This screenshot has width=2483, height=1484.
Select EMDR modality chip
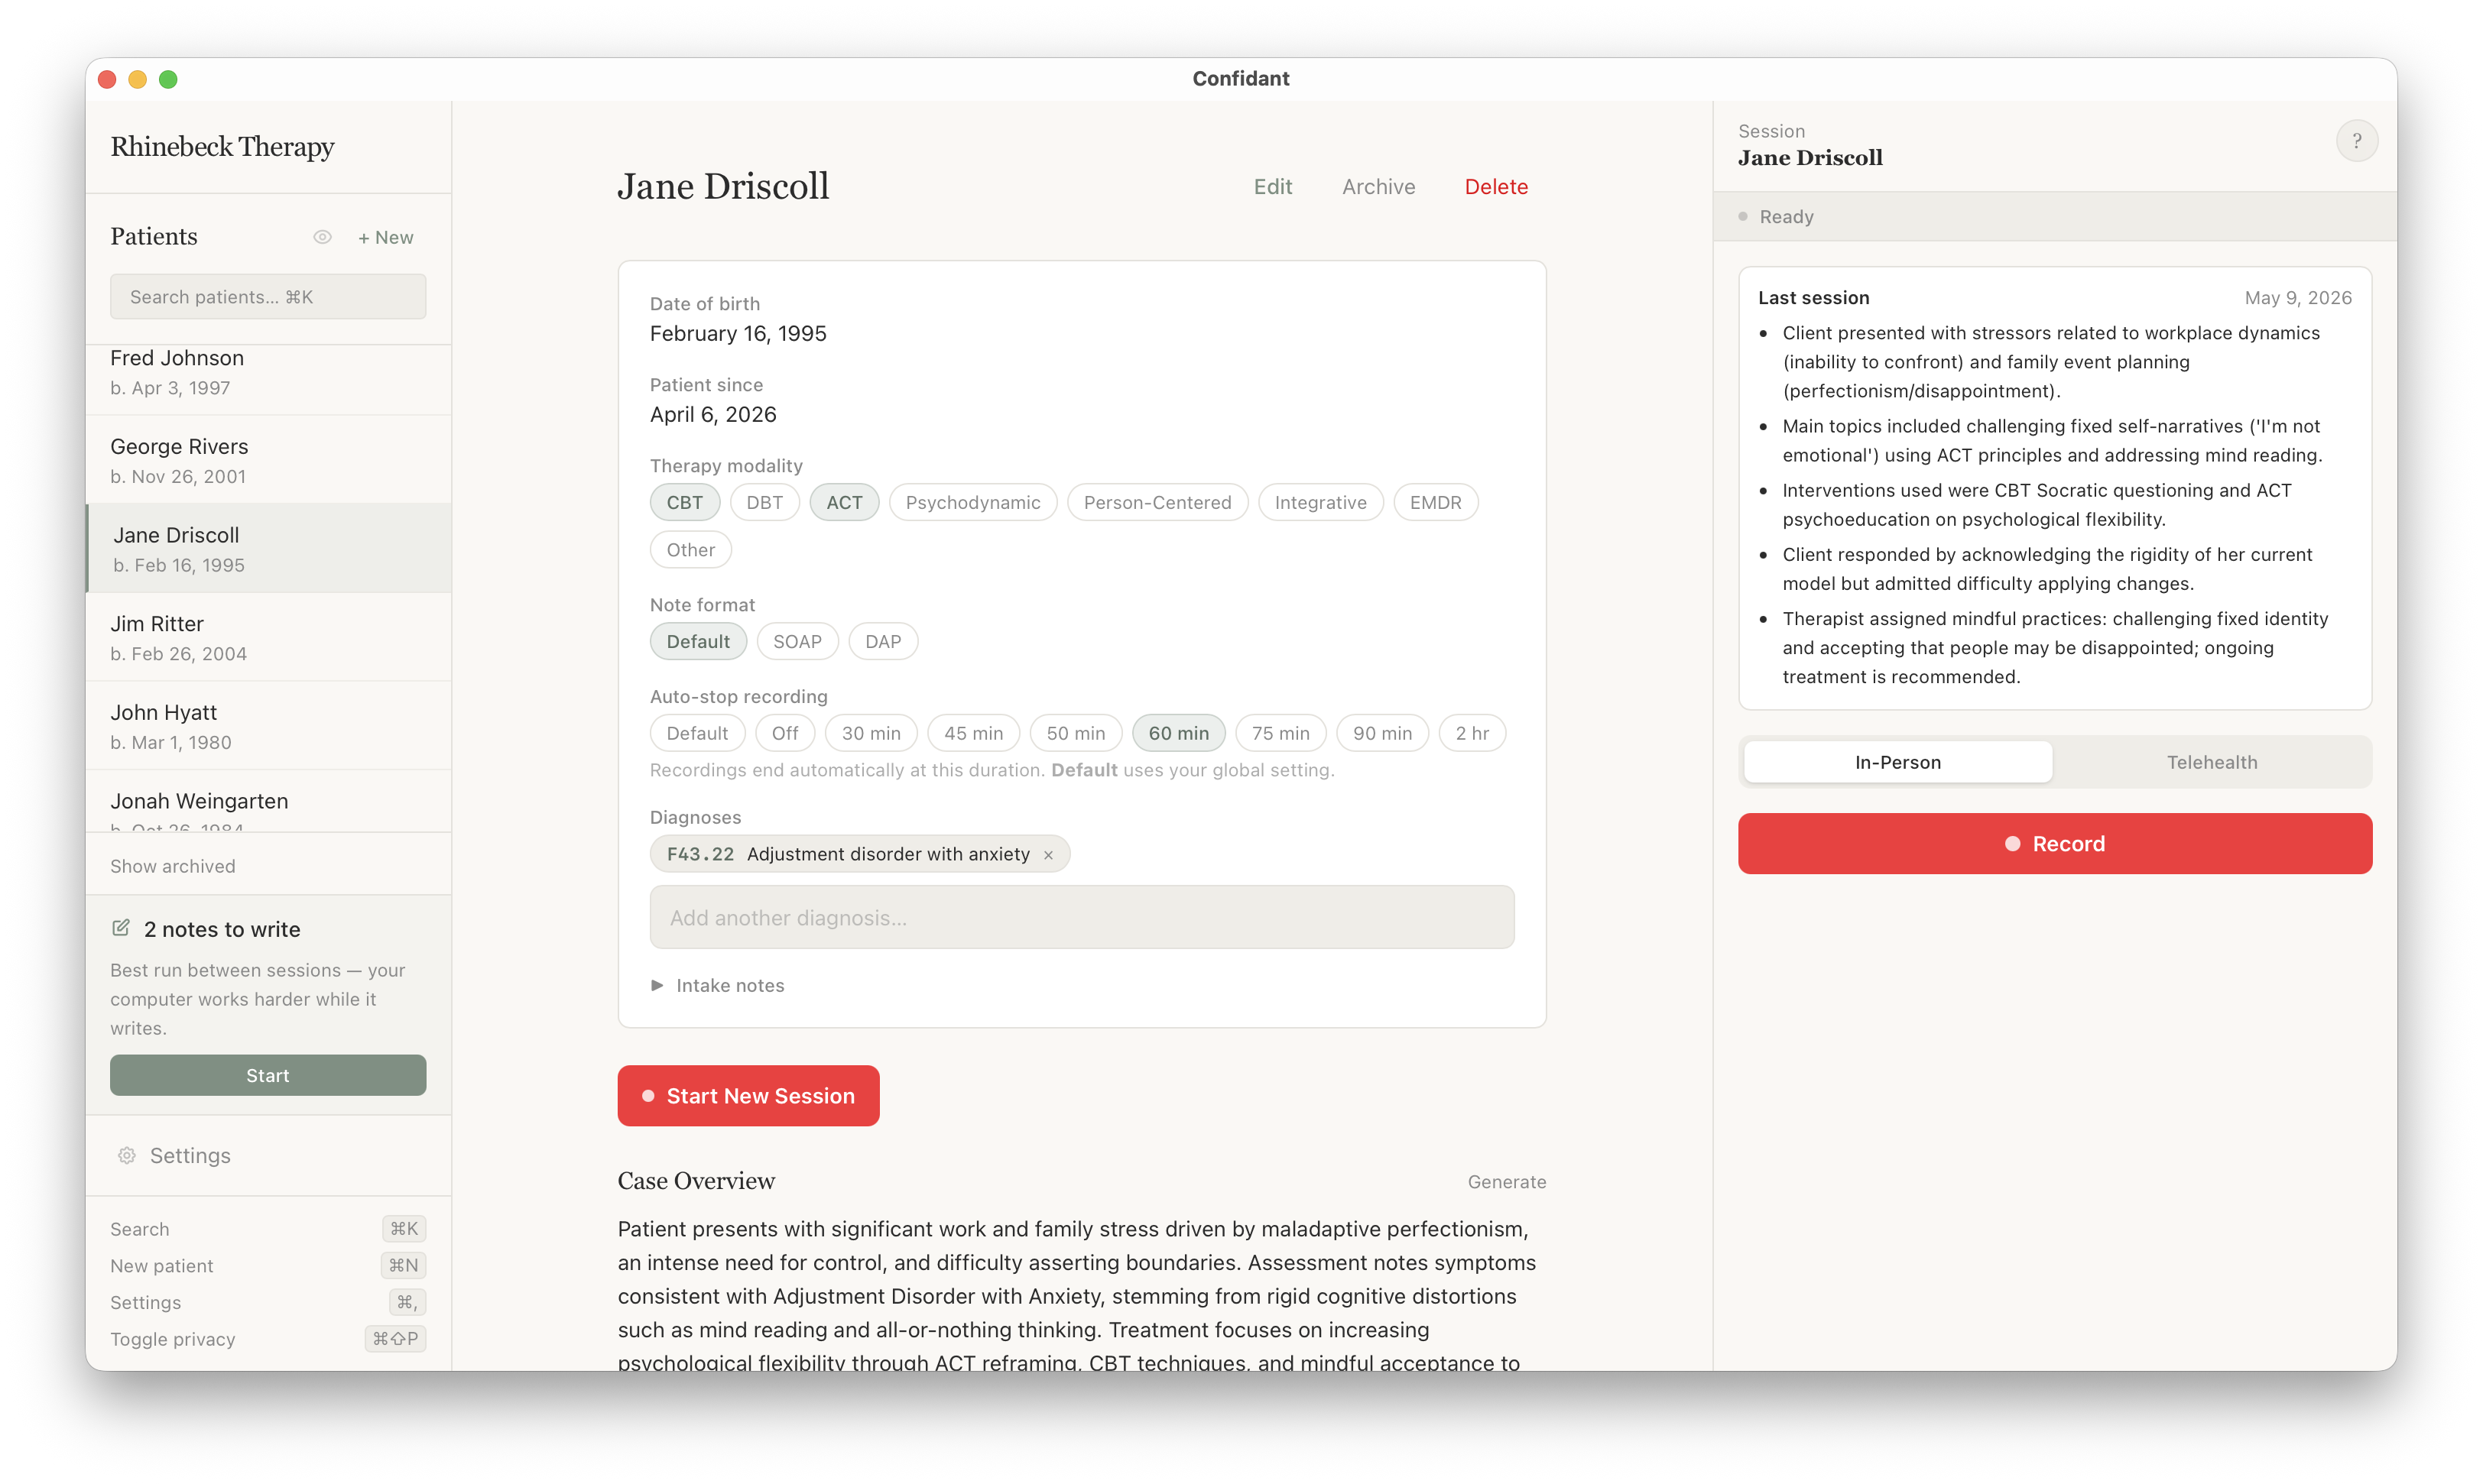tap(1436, 502)
